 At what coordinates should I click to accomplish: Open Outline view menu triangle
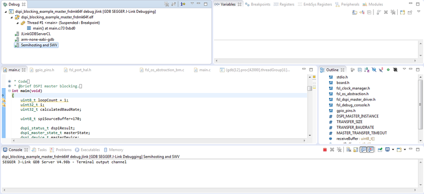point(404,69)
